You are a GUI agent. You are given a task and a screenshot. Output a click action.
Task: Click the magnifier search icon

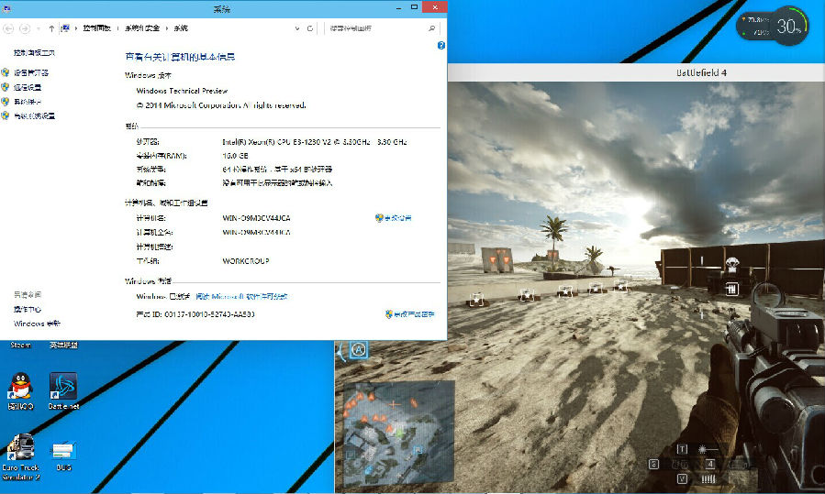[431, 28]
